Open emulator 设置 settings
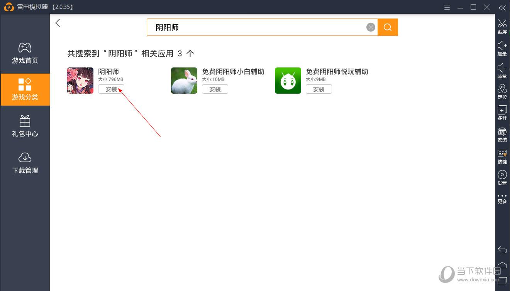The image size is (510, 291). 502,178
